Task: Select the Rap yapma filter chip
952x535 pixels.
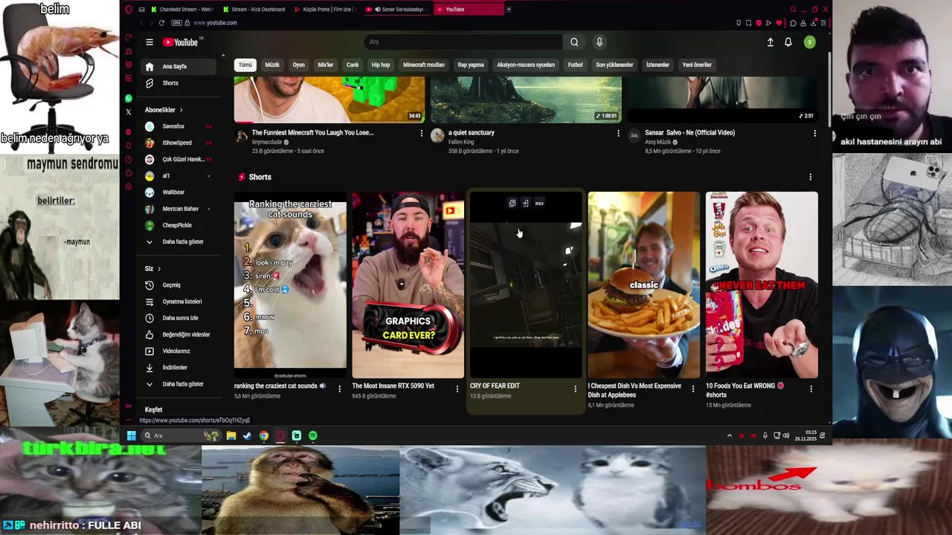Action: pos(471,65)
